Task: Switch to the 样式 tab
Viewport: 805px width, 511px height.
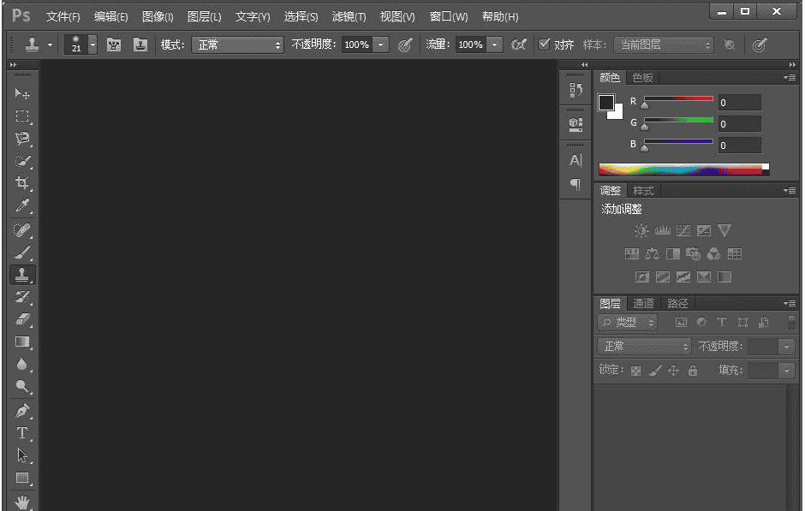Action: 643,191
